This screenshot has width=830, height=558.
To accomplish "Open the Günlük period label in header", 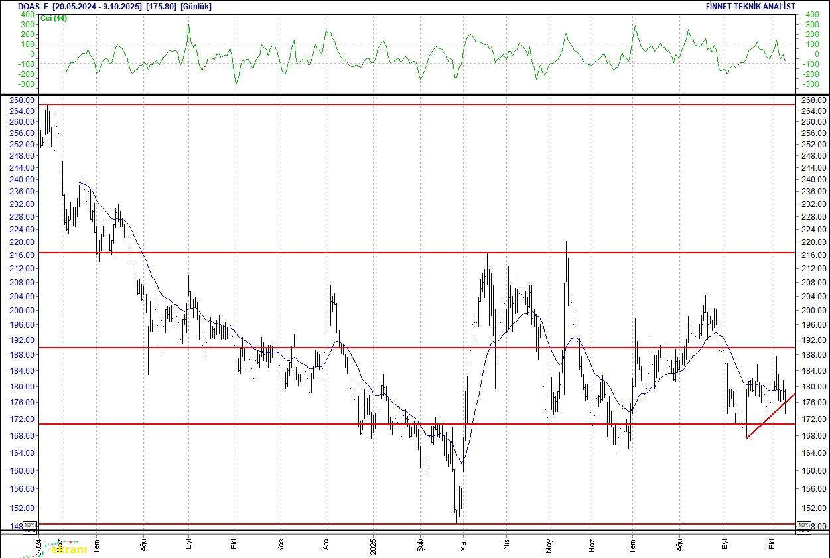I will [196, 6].
